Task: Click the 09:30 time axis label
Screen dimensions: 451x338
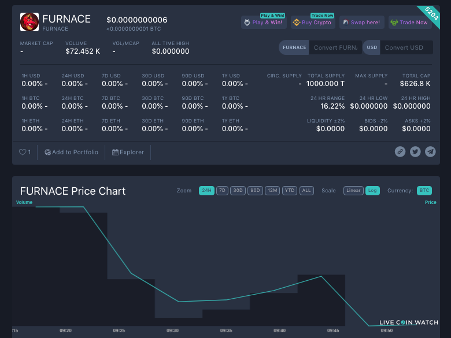Action: pyautogui.click(x=172, y=330)
